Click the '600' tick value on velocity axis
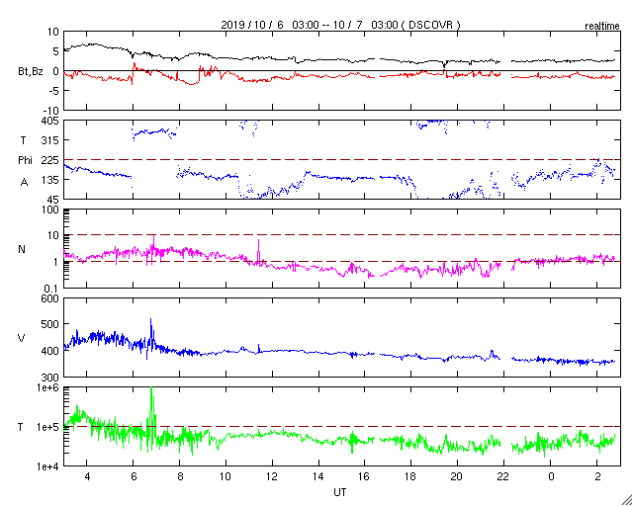The image size is (633, 506). click(50, 298)
